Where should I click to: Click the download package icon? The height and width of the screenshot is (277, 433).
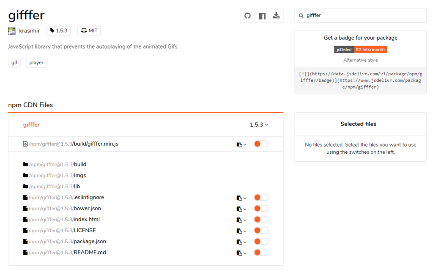[276, 16]
